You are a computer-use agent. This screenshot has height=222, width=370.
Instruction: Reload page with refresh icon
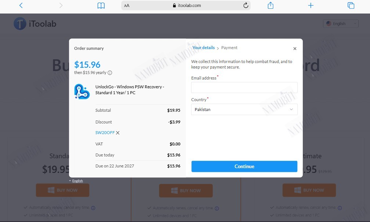click(x=246, y=5)
